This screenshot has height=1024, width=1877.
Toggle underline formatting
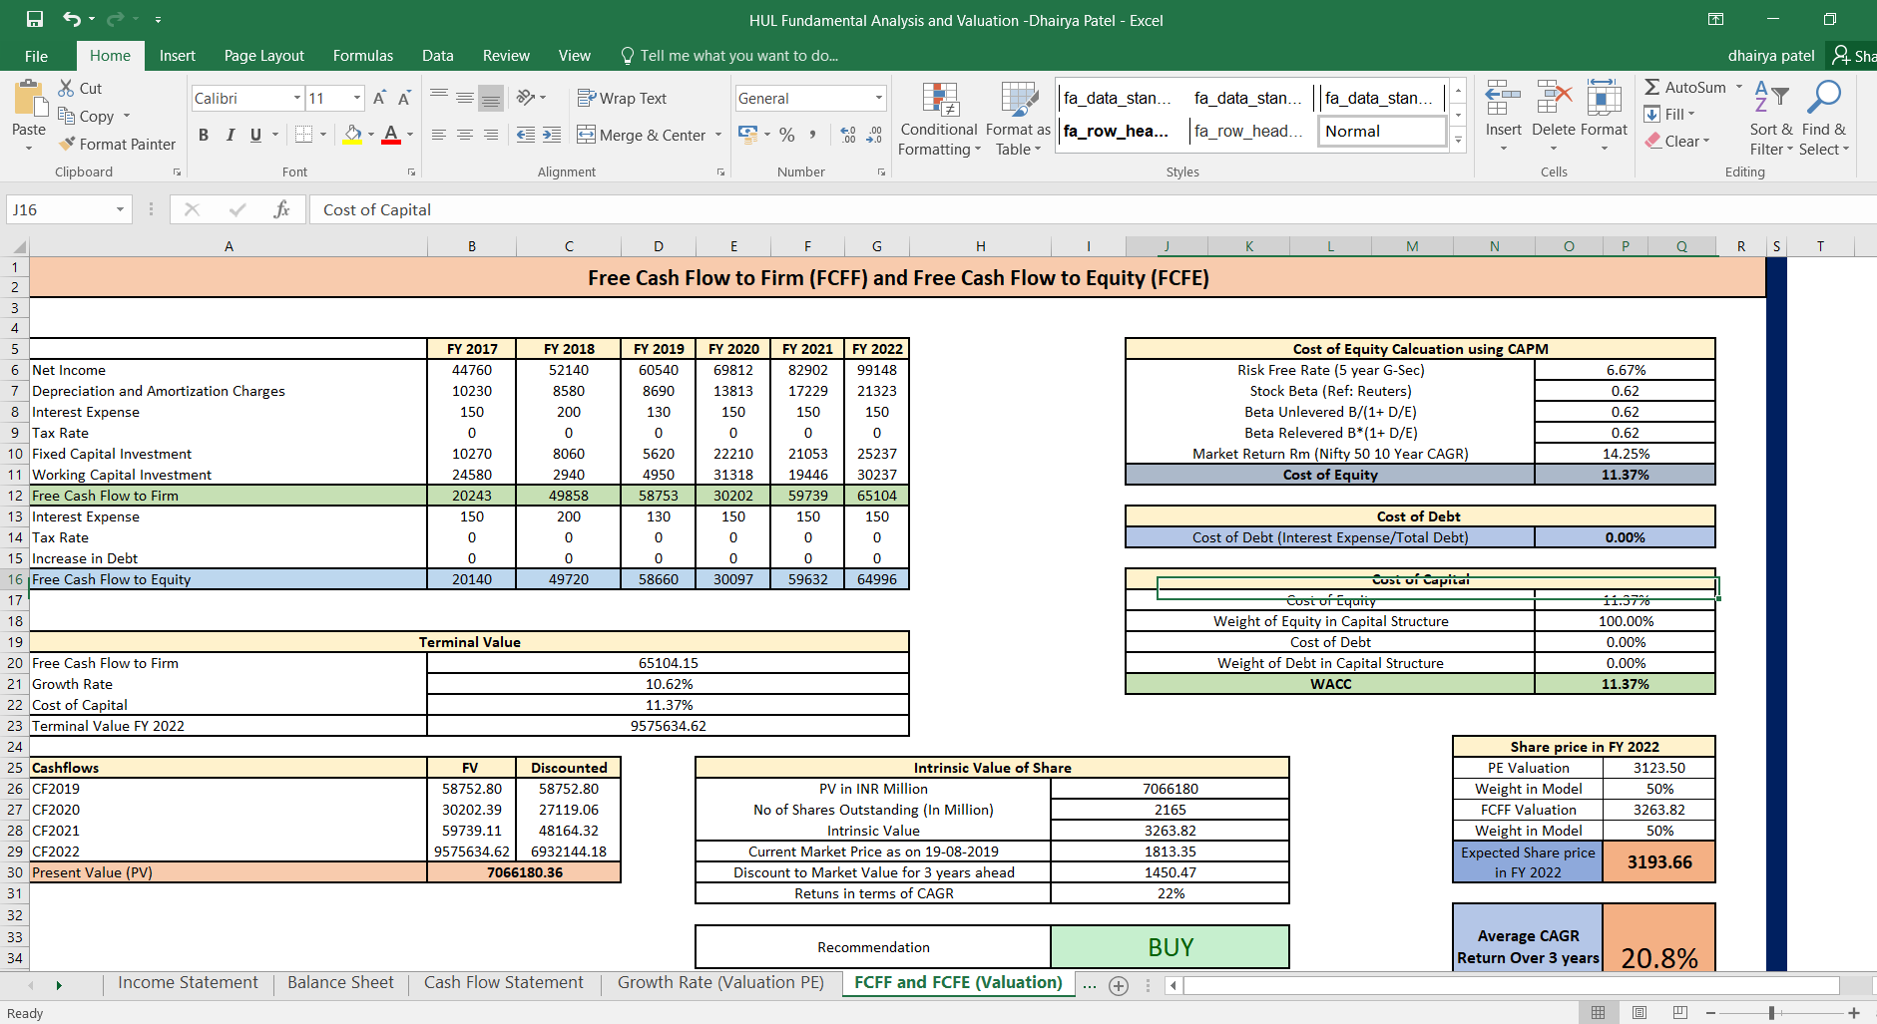(x=255, y=135)
